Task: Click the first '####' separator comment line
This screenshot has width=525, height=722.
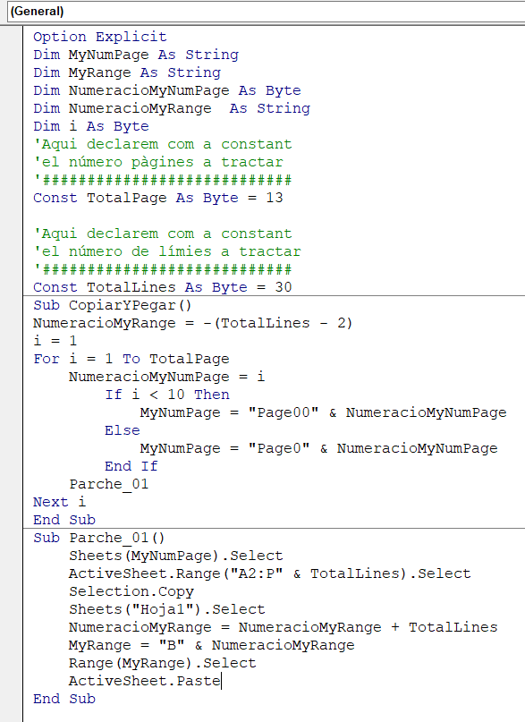Action: point(163,180)
